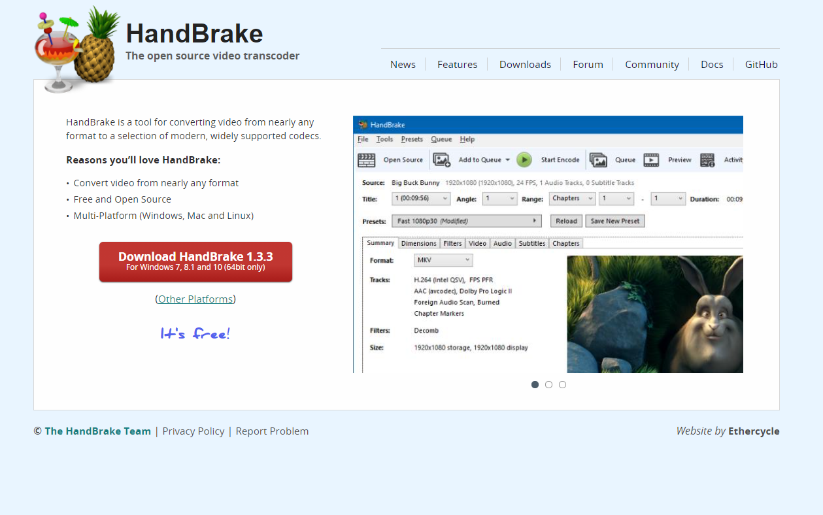823x515 pixels.
Task: Open the Community page
Action: [x=652, y=64]
